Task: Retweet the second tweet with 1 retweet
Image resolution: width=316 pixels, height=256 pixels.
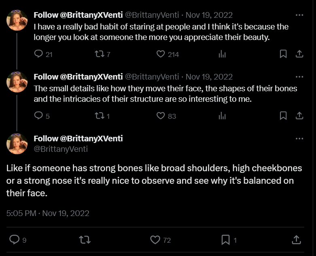Action: click(x=99, y=116)
